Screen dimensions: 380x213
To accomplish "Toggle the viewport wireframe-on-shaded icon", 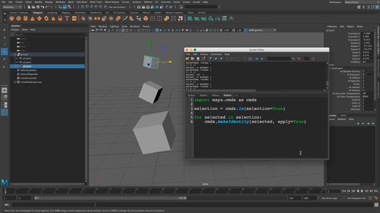I will point(164,30).
